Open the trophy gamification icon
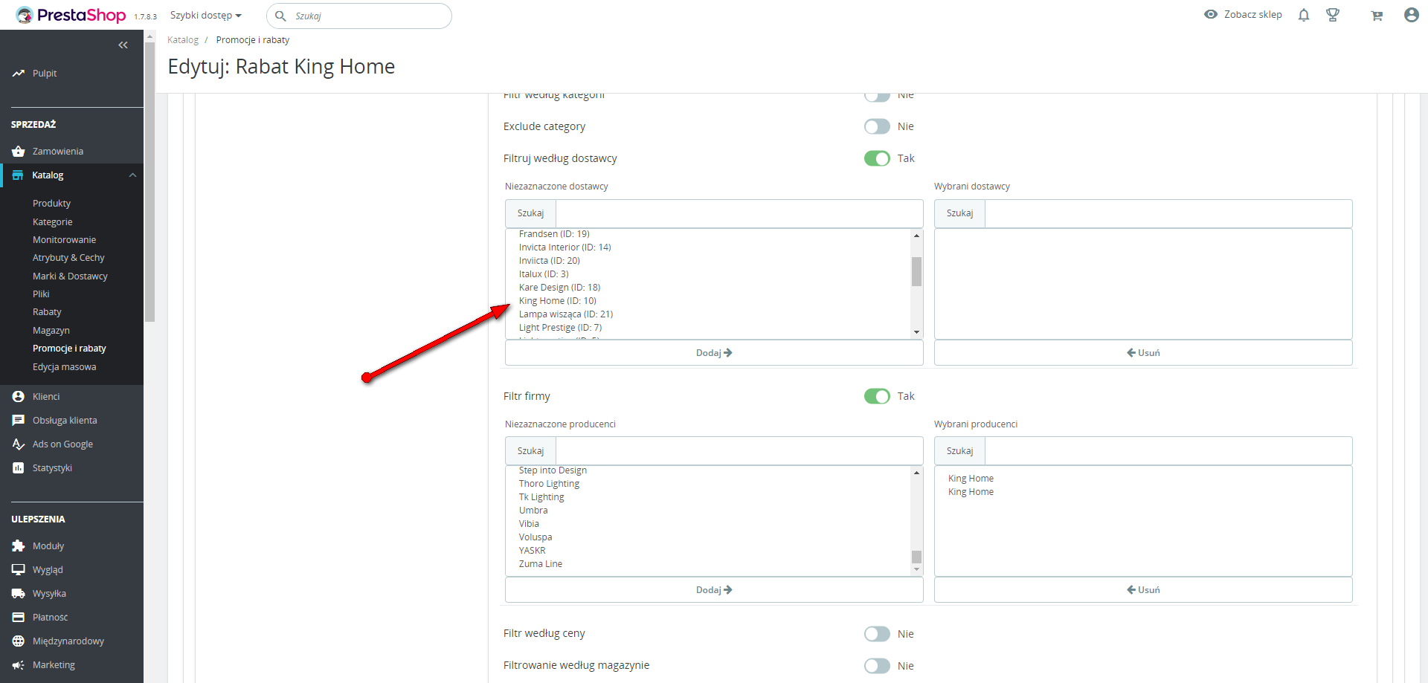The height and width of the screenshot is (683, 1428). [1333, 15]
